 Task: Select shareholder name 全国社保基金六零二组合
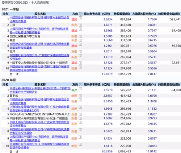pos(25,36)
